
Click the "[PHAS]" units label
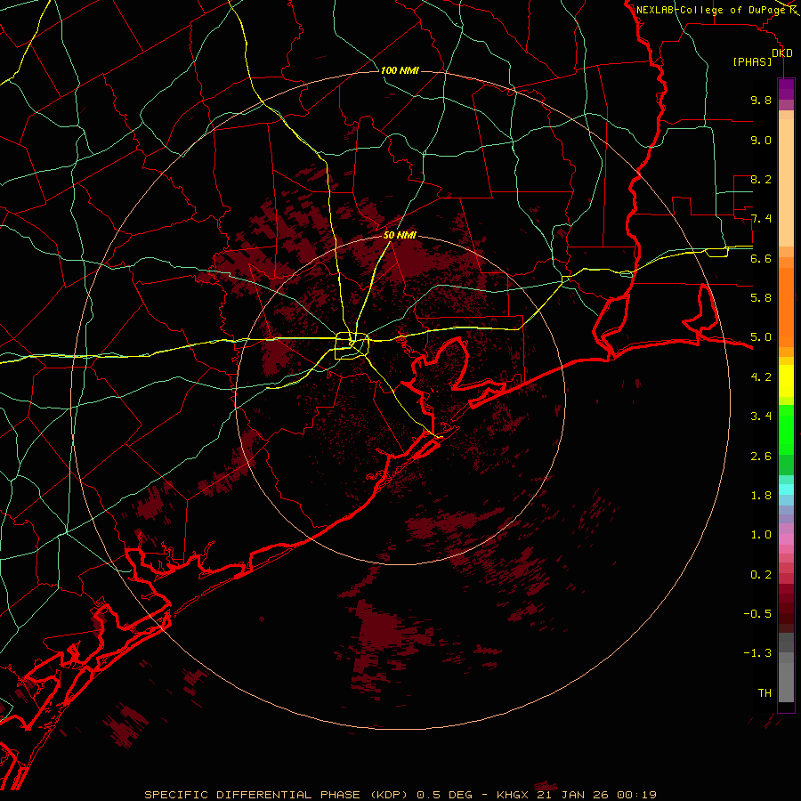point(752,61)
